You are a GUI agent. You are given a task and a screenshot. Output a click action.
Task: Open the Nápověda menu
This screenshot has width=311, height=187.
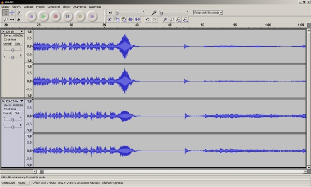tap(95, 7)
